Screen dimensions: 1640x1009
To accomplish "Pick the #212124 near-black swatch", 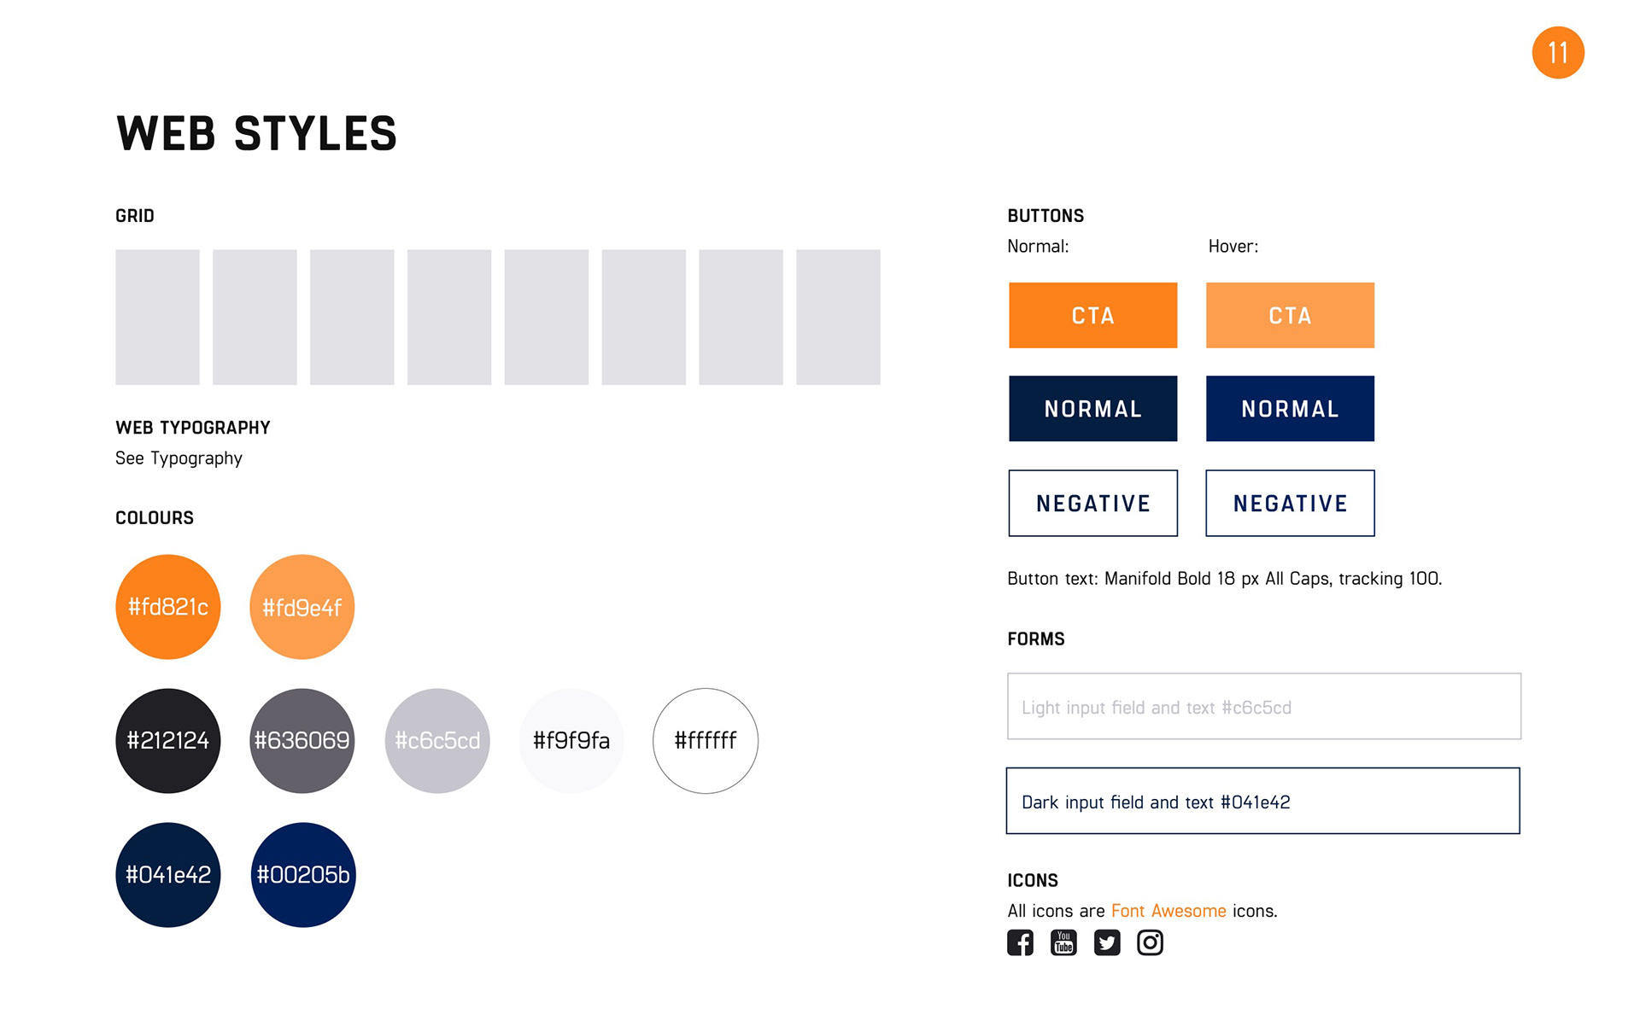I will pos(168,741).
